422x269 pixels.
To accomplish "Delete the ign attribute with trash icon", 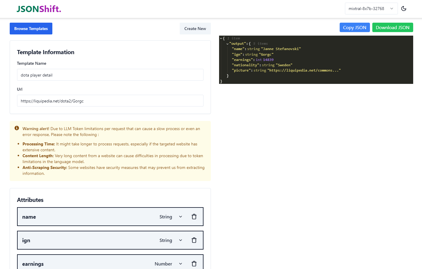I will coord(194,240).
